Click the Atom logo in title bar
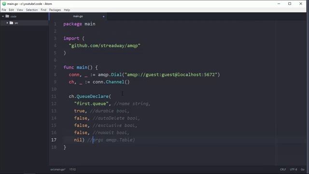The height and width of the screenshot is (174, 309). click(x=4, y=4)
